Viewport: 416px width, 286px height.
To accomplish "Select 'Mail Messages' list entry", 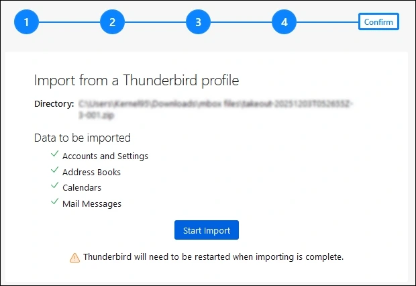I will tap(92, 203).
